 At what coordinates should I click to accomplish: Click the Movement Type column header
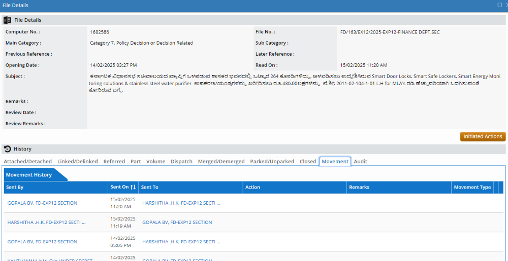472,188
